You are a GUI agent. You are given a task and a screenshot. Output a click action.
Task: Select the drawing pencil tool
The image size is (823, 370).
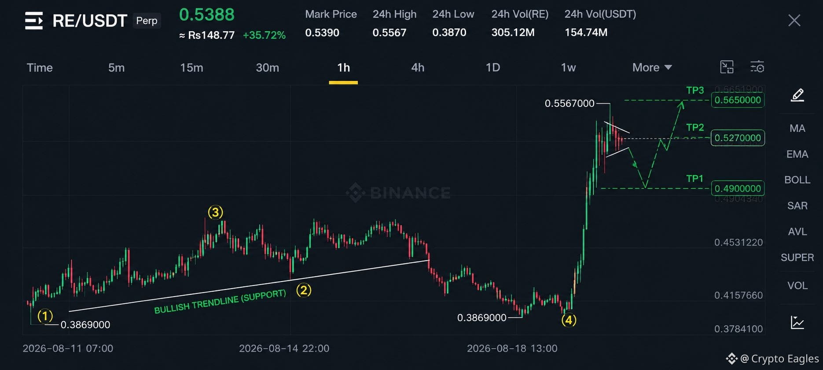[797, 95]
